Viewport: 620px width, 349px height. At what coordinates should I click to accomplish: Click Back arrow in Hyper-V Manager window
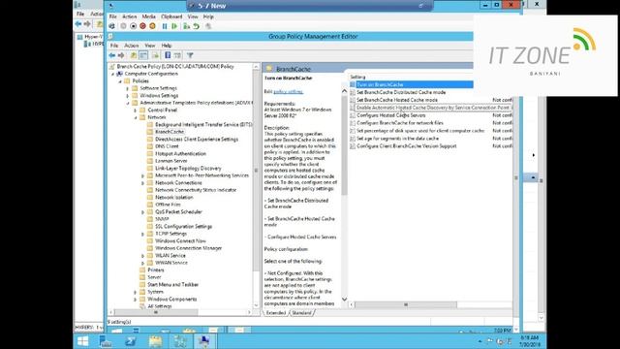coord(78,24)
